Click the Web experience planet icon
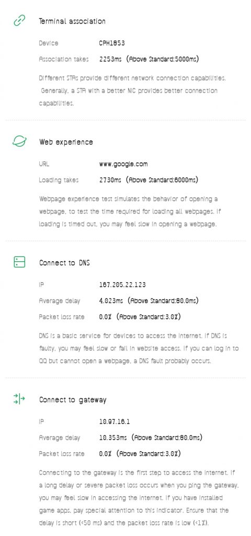 [x=19, y=141]
